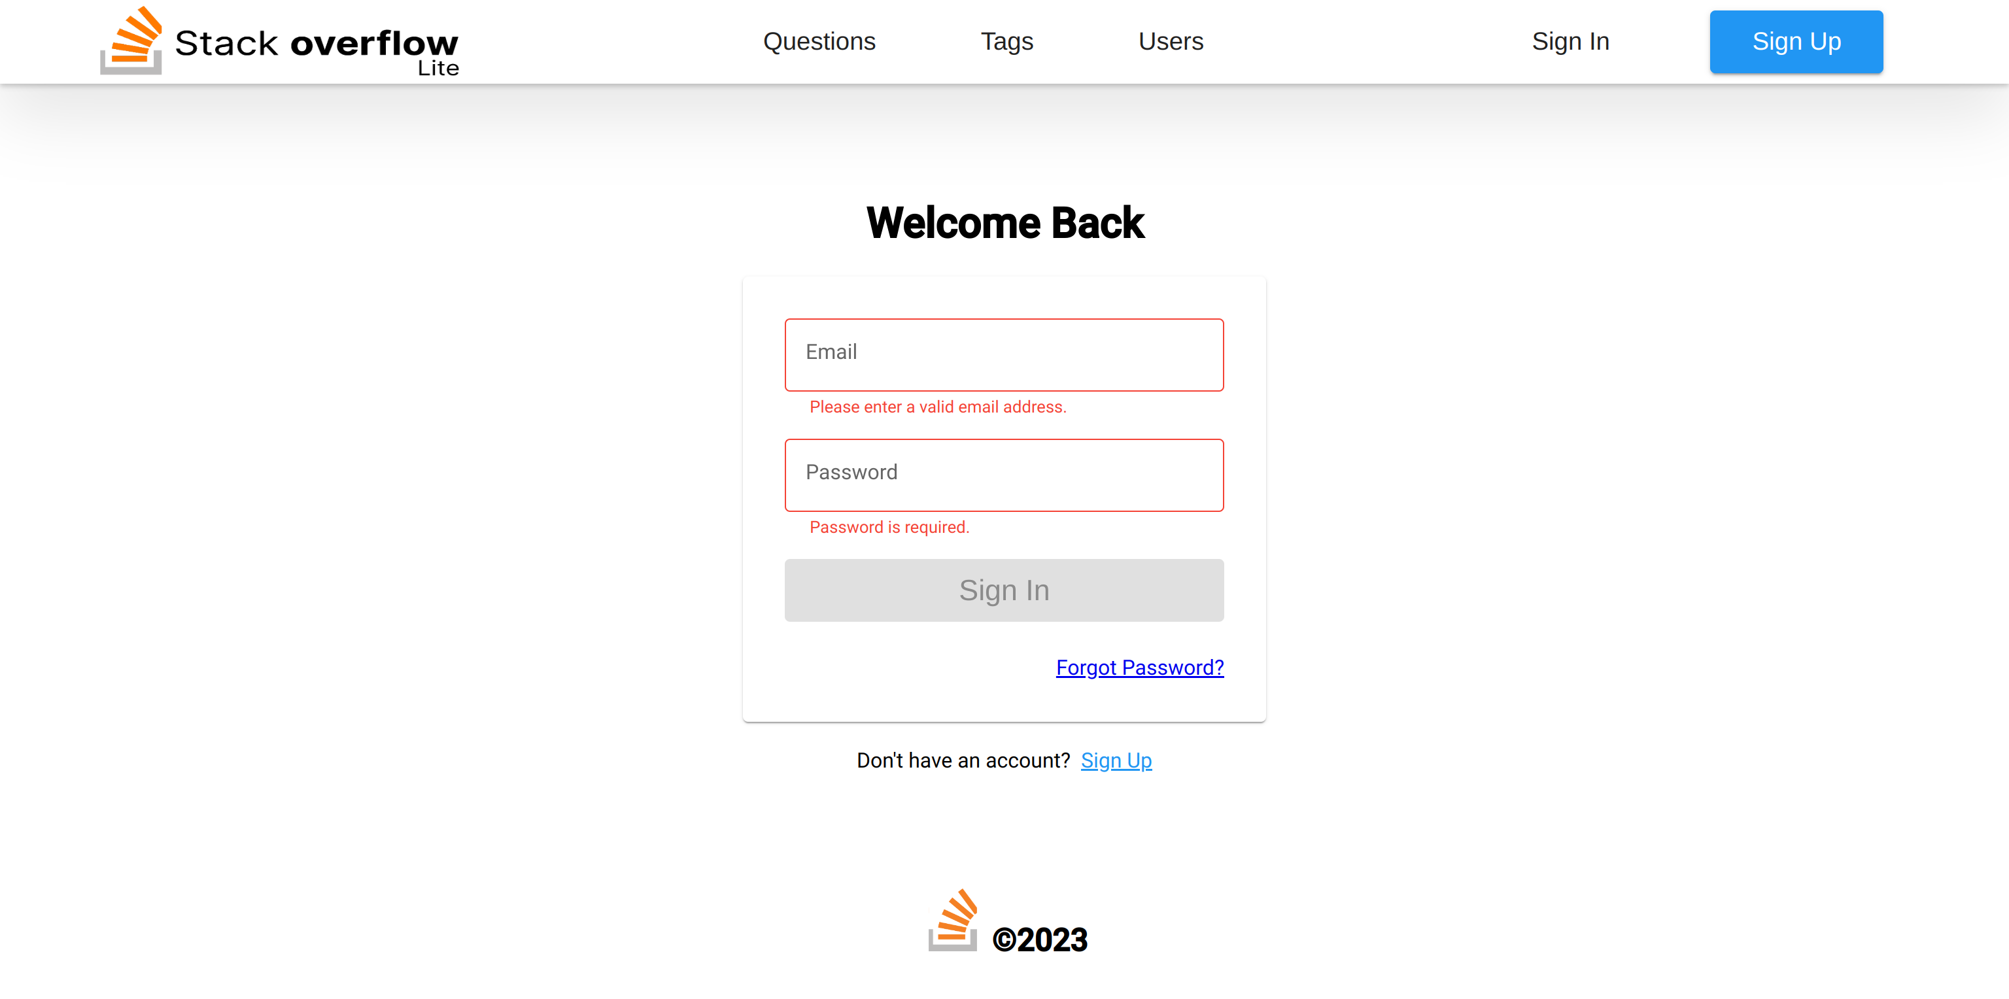Click the Sign In submit button
Viewport: 2009px width, 999px height.
click(x=1004, y=590)
